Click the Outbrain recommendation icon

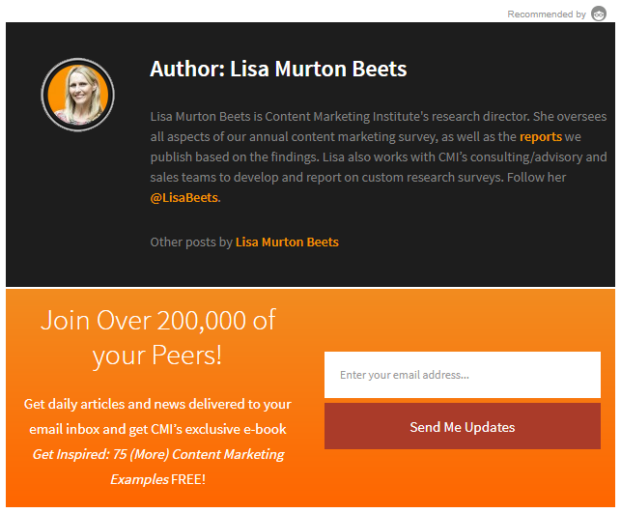coord(599,14)
